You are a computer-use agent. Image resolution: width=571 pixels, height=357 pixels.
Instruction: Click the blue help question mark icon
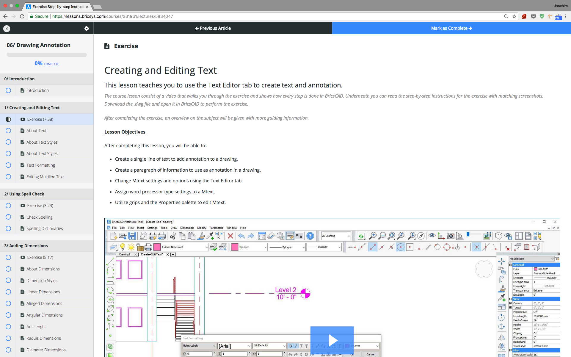310,236
